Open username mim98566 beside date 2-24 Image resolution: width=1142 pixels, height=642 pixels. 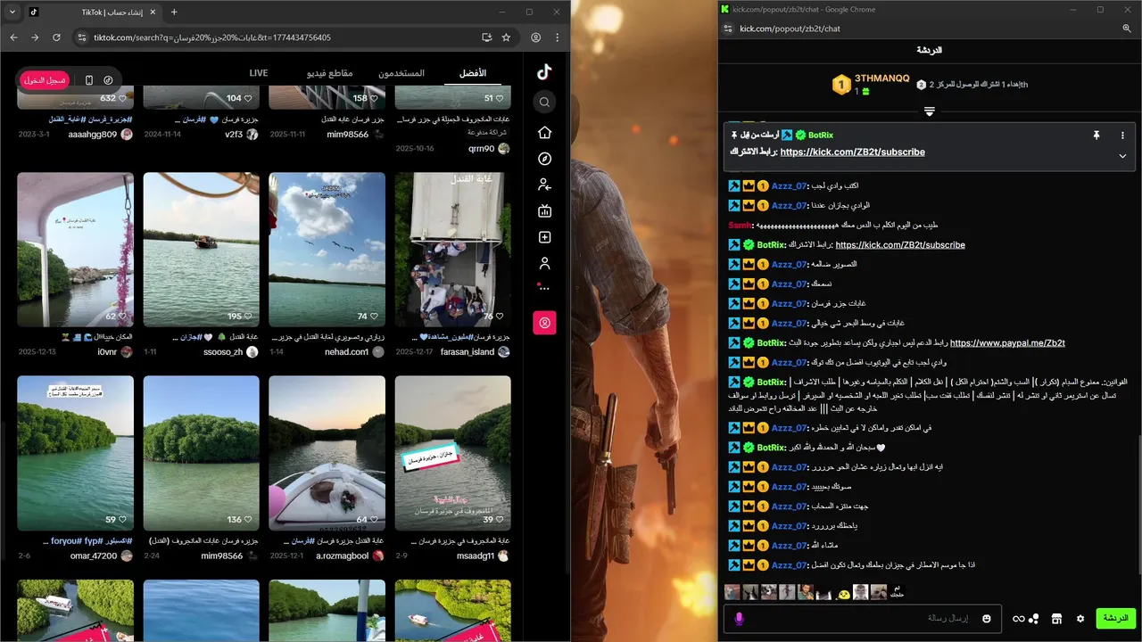click(x=222, y=556)
